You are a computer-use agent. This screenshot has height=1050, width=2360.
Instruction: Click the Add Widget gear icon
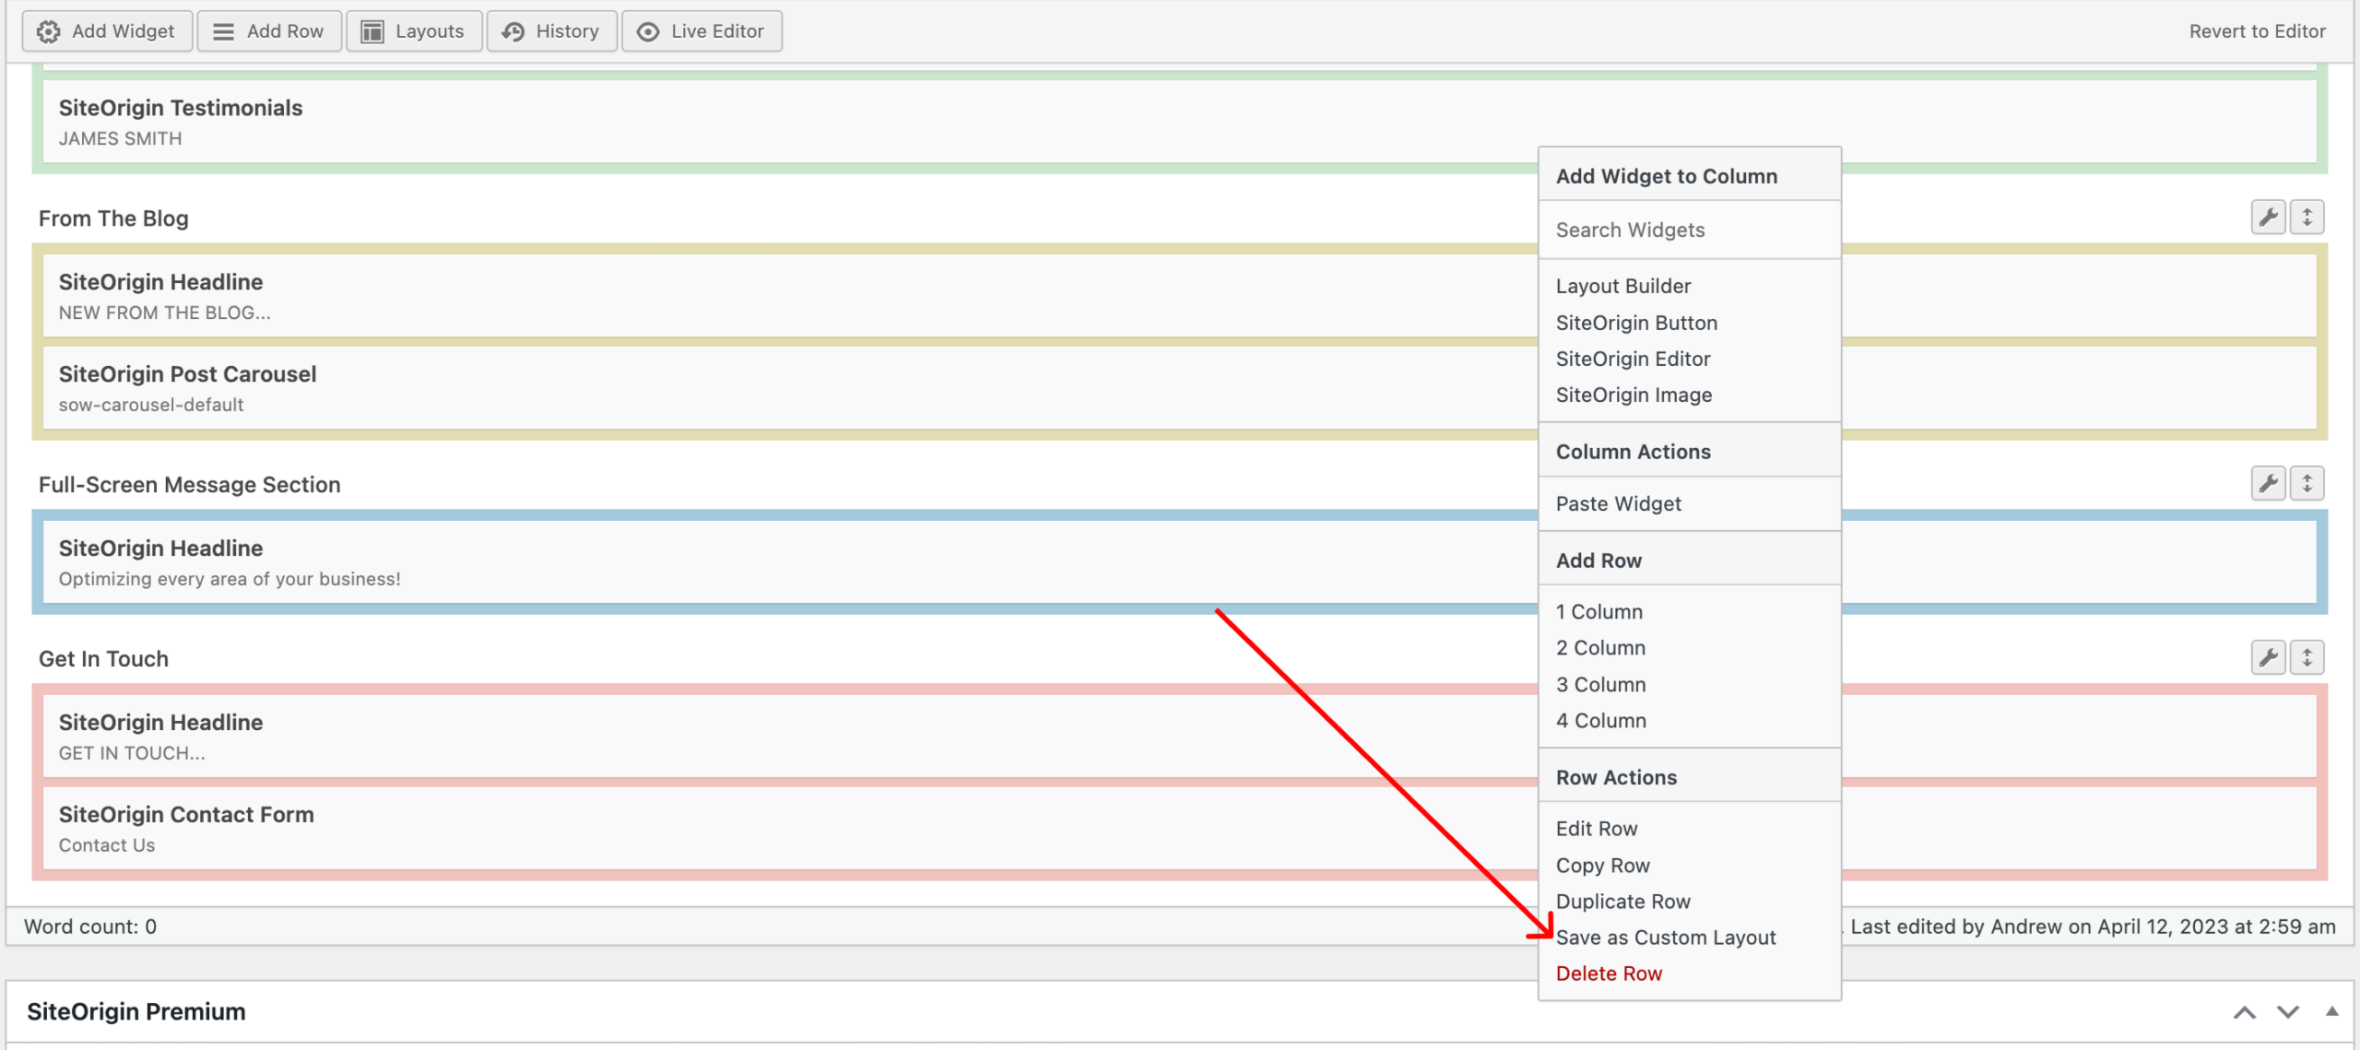click(48, 31)
